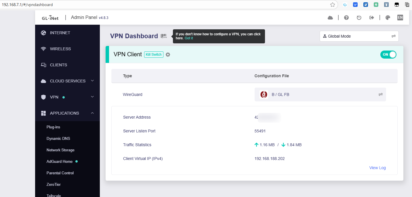Click the logout icon in header
This screenshot has width=412, height=197.
pos(371,18)
